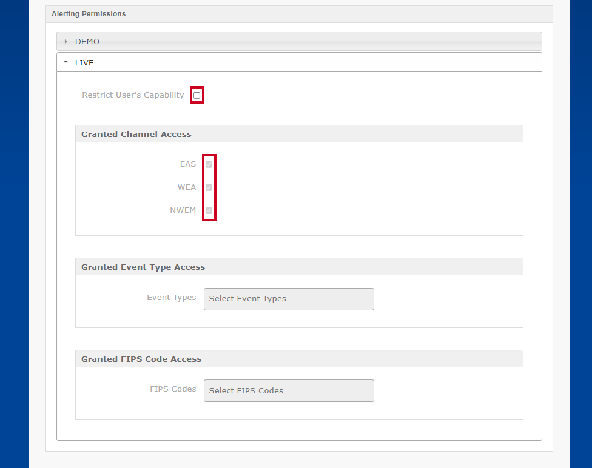Open the Select FIPS Codes dropdown
The image size is (592, 468).
289,390
